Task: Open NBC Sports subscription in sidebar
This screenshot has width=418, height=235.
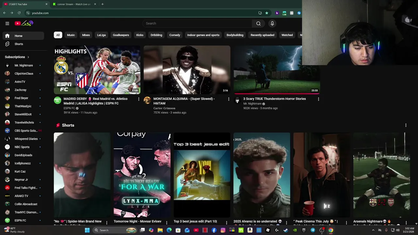Action: (x=23, y=147)
